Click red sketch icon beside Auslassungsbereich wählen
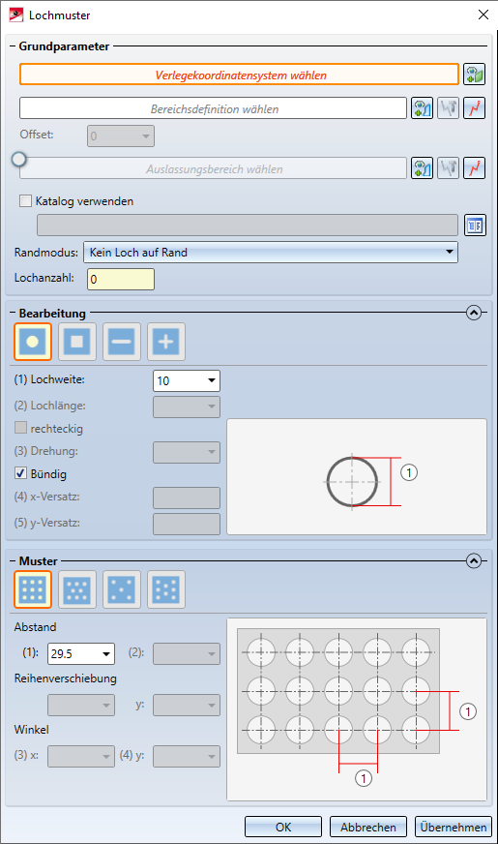Image resolution: width=498 pixels, height=844 pixels. click(x=475, y=168)
